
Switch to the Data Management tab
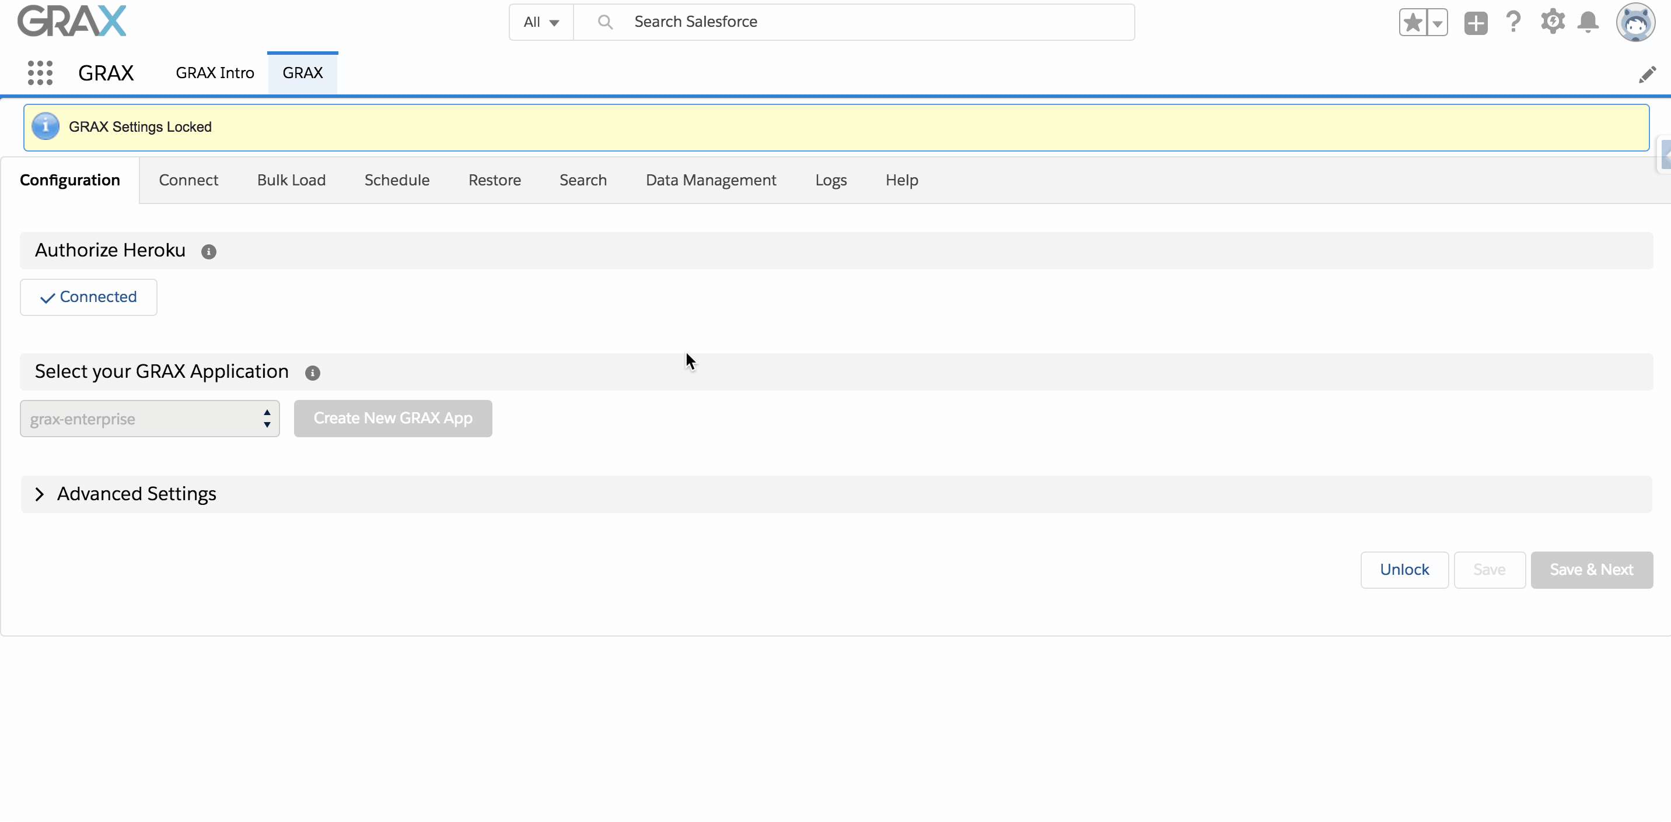(x=711, y=180)
